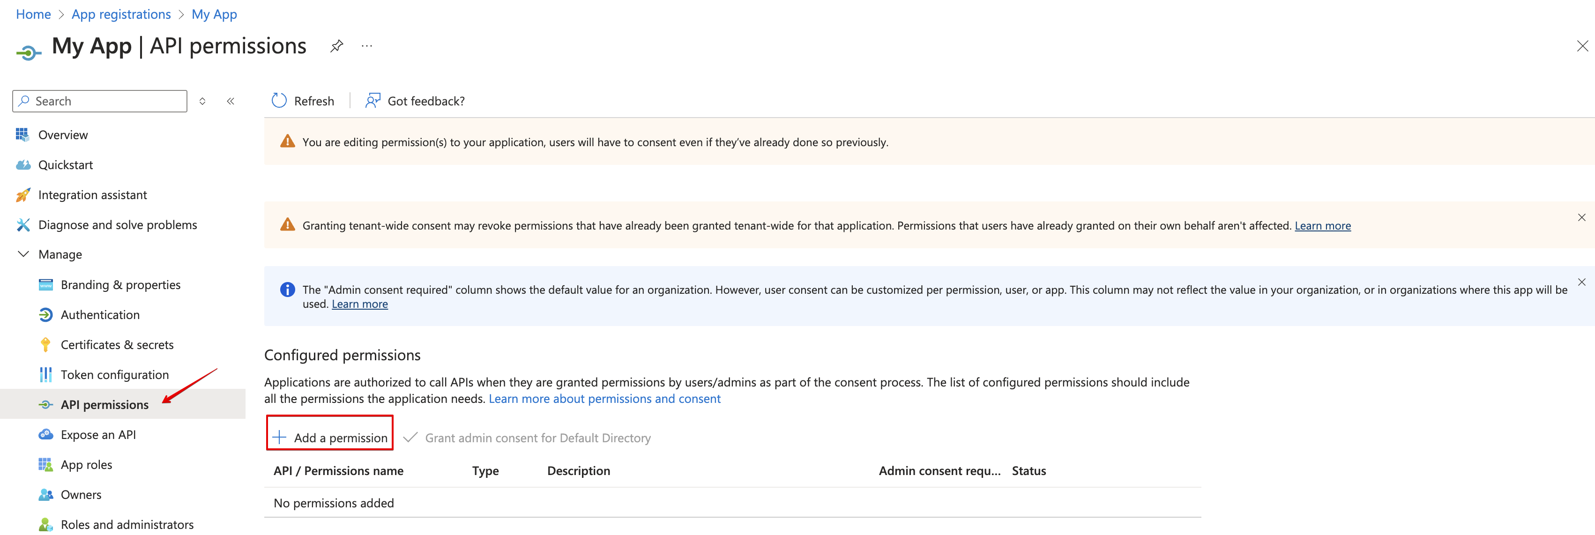Click the Quickstart cloud icon
Viewport: 1595px width, 535px height.
click(x=23, y=165)
